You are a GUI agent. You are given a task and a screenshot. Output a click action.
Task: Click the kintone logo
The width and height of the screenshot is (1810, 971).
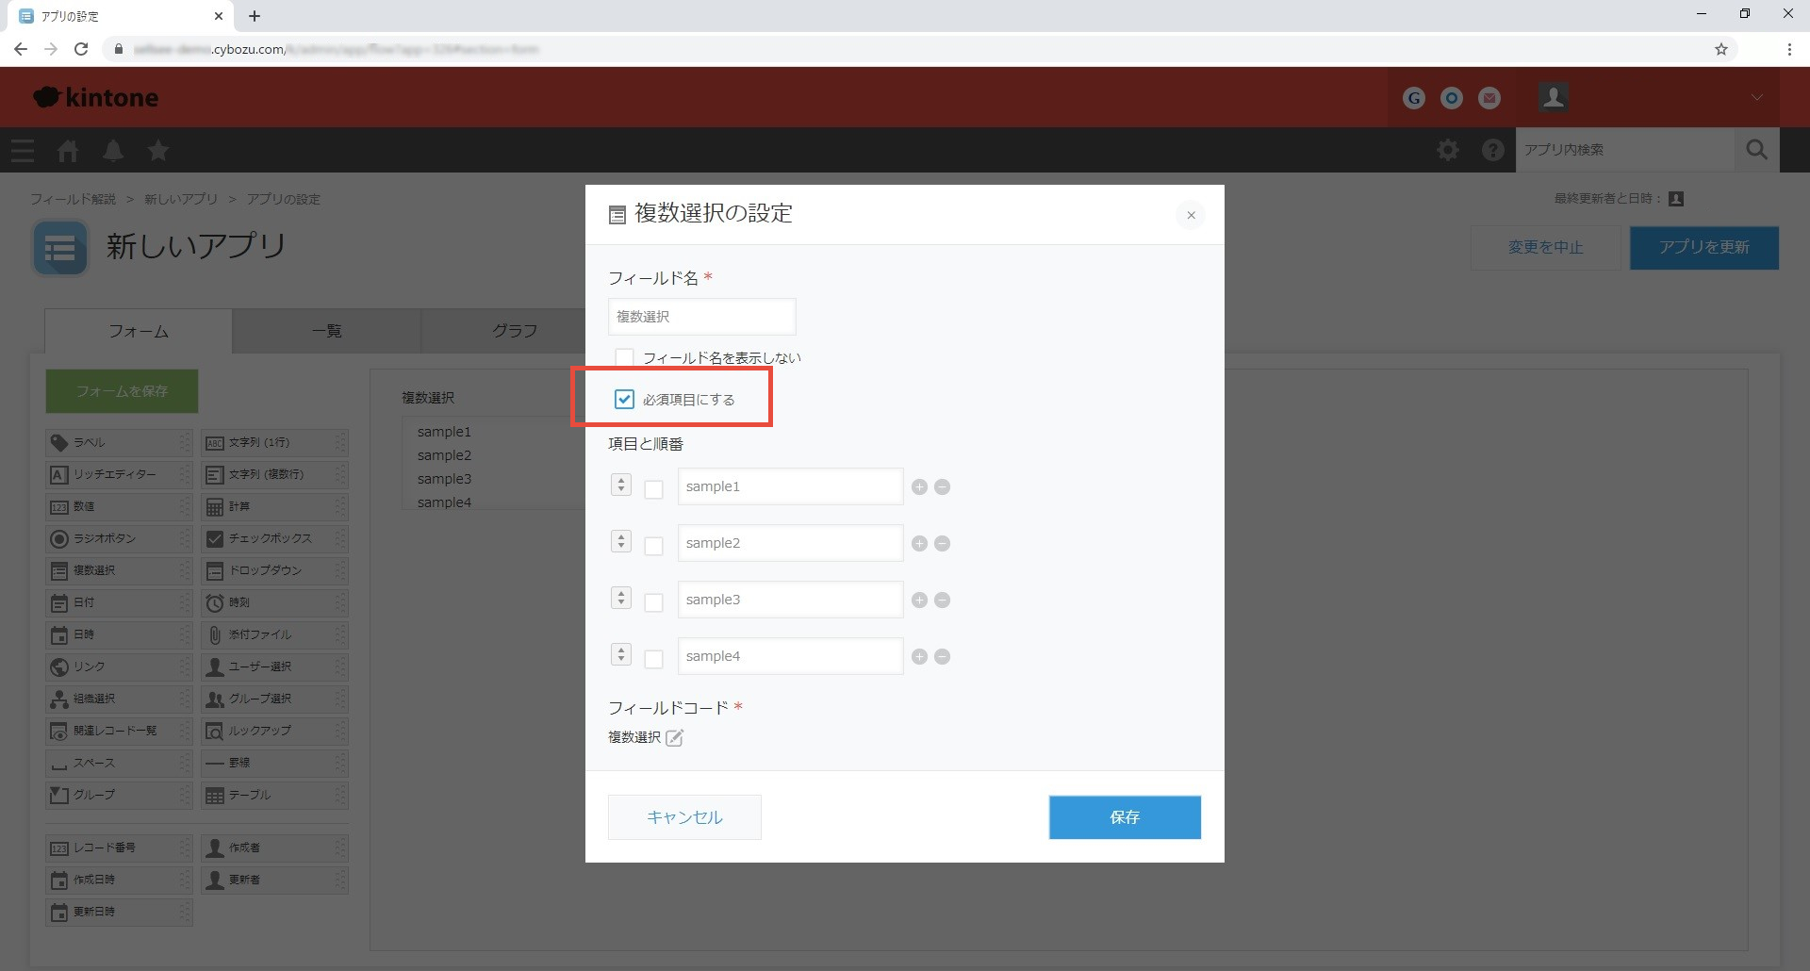(96, 97)
